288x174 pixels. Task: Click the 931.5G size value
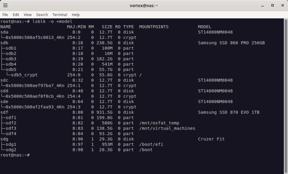(x=104, y=112)
